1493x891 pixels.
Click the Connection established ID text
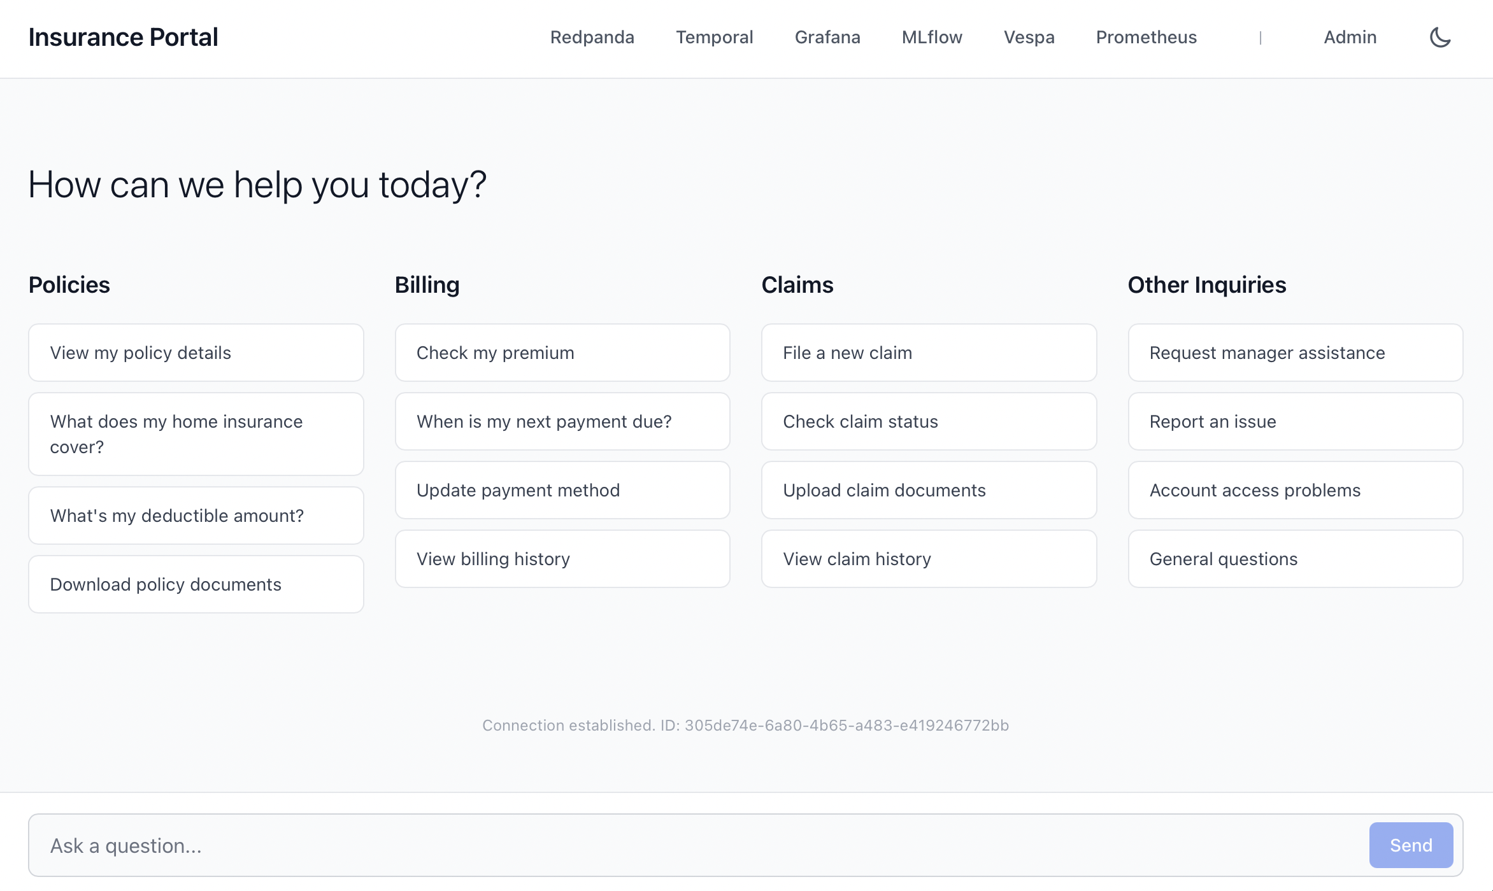(746, 726)
